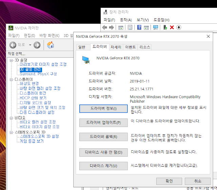Click the Device Manager forward arrow icon

112,27
